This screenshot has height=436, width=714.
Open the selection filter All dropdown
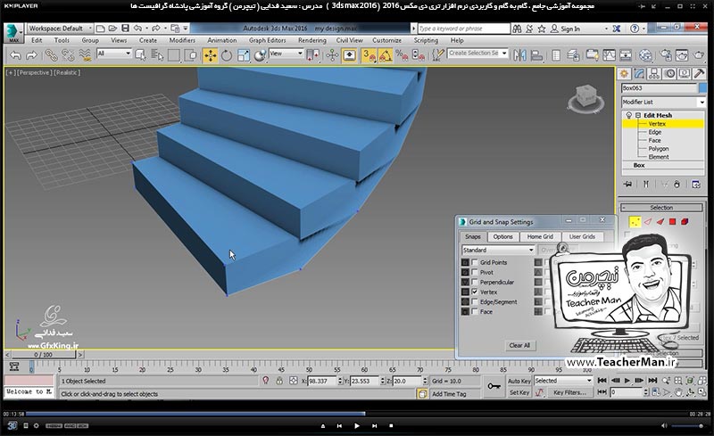(x=114, y=53)
